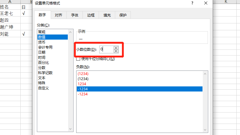The width and height of the screenshot is (240, 135).
Task: Select red (1234) negative format
Action: (83, 73)
